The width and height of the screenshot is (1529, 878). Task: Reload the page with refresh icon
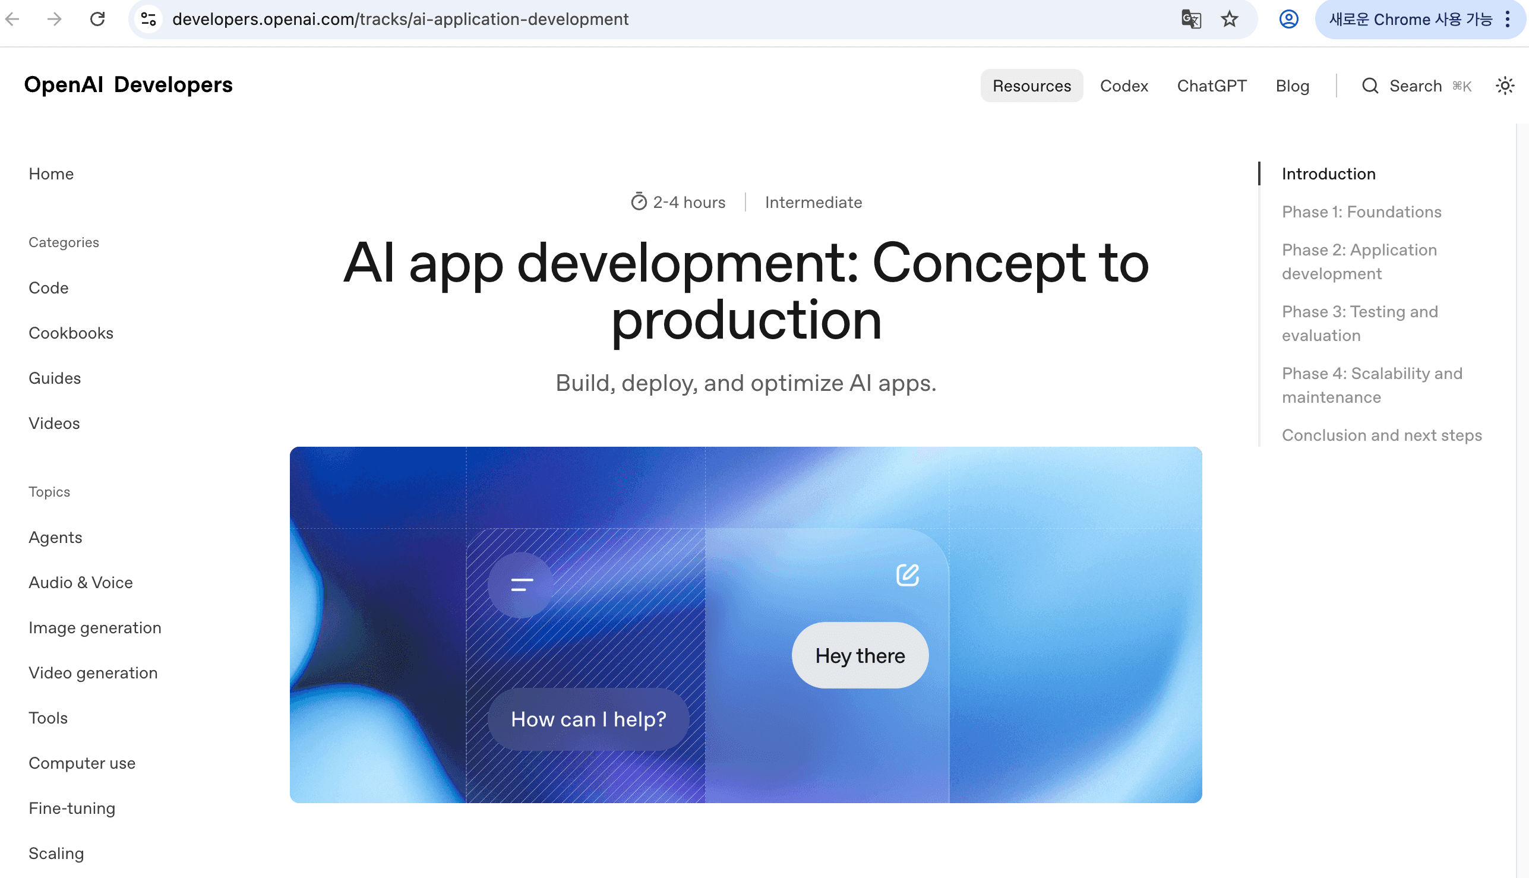click(97, 19)
